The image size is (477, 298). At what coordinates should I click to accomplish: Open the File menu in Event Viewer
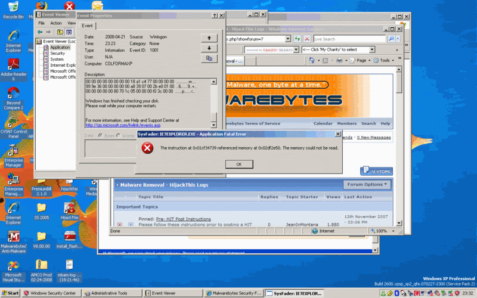pyautogui.click(x=41, y=23)
